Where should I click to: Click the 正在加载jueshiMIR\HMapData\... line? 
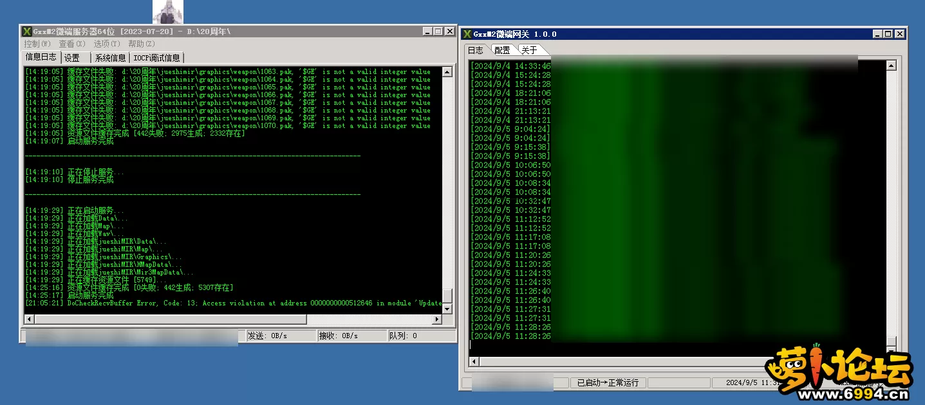pos(104,265)
